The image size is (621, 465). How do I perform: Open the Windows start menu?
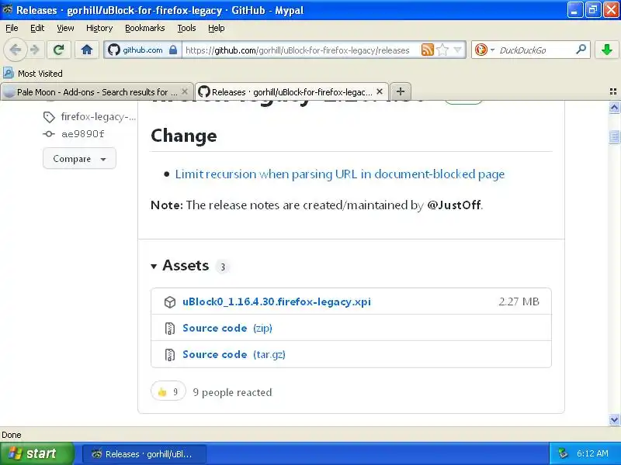pos(37,453)
